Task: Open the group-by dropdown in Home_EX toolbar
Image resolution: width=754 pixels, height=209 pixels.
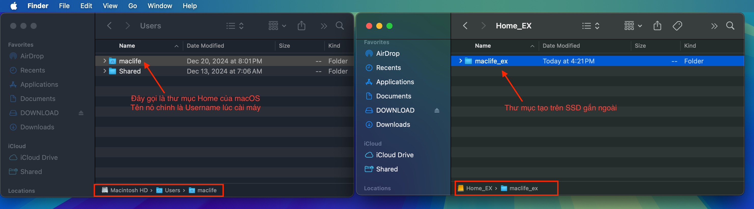Action: coord(633,26)
